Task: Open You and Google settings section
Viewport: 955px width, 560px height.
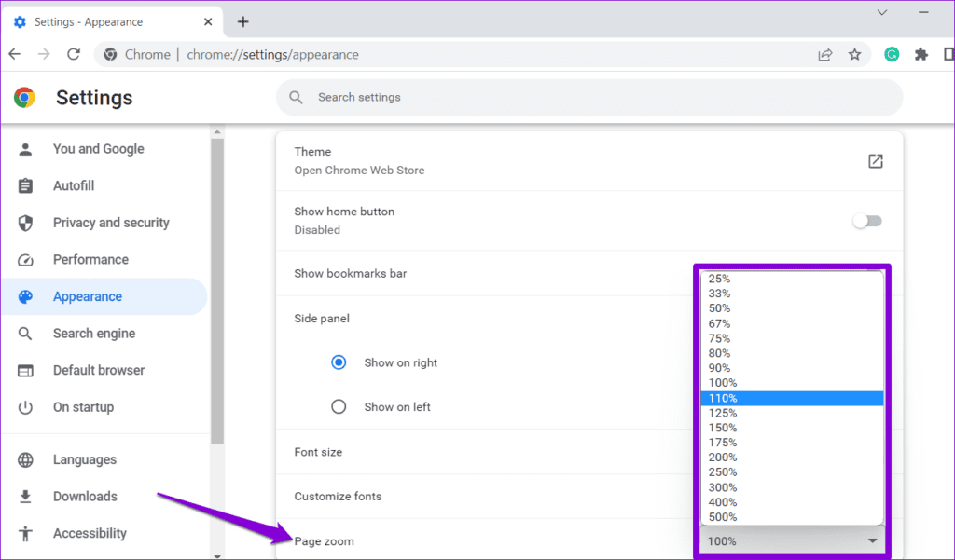Action: (104, 149)
